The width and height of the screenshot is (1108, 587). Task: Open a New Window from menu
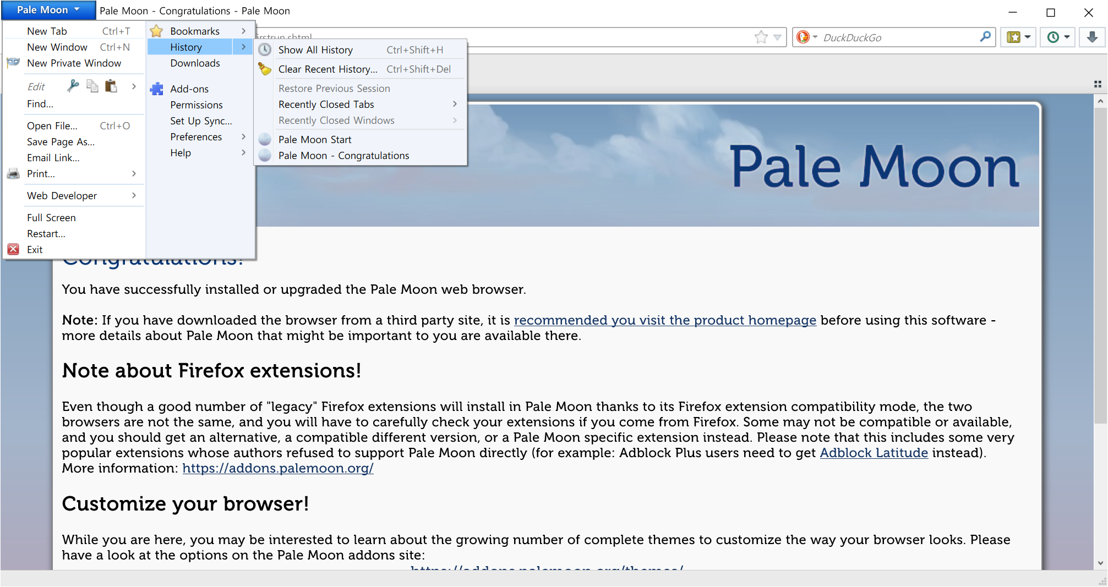(74, 47)
